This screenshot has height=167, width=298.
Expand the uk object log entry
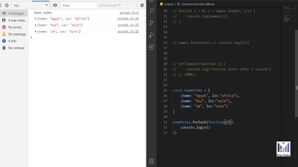point(35,32)
